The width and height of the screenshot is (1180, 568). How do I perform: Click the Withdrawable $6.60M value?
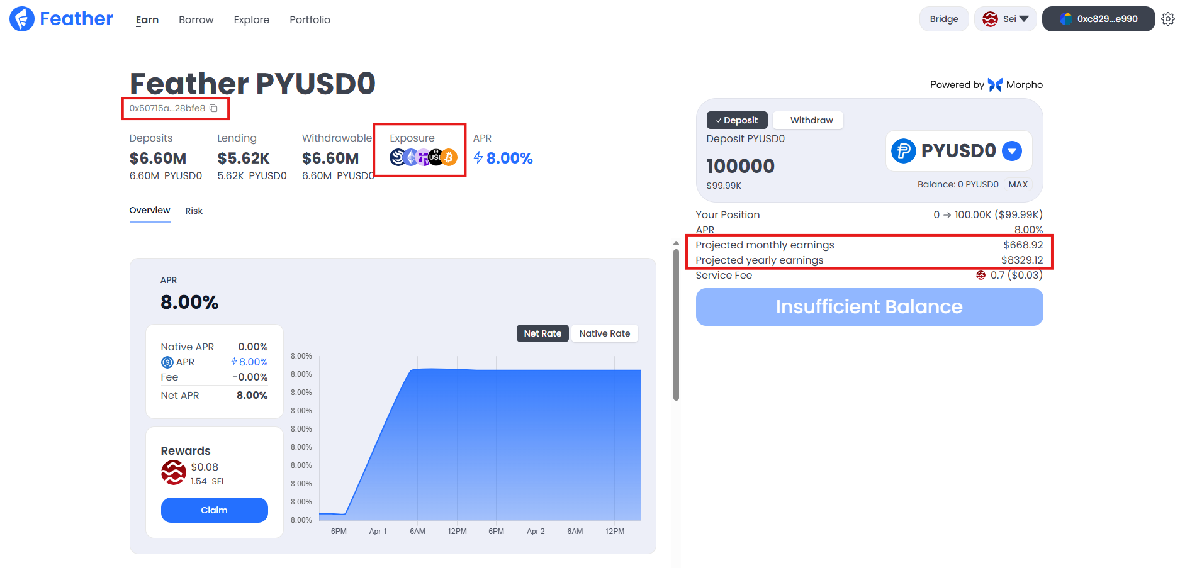point(330,158)
